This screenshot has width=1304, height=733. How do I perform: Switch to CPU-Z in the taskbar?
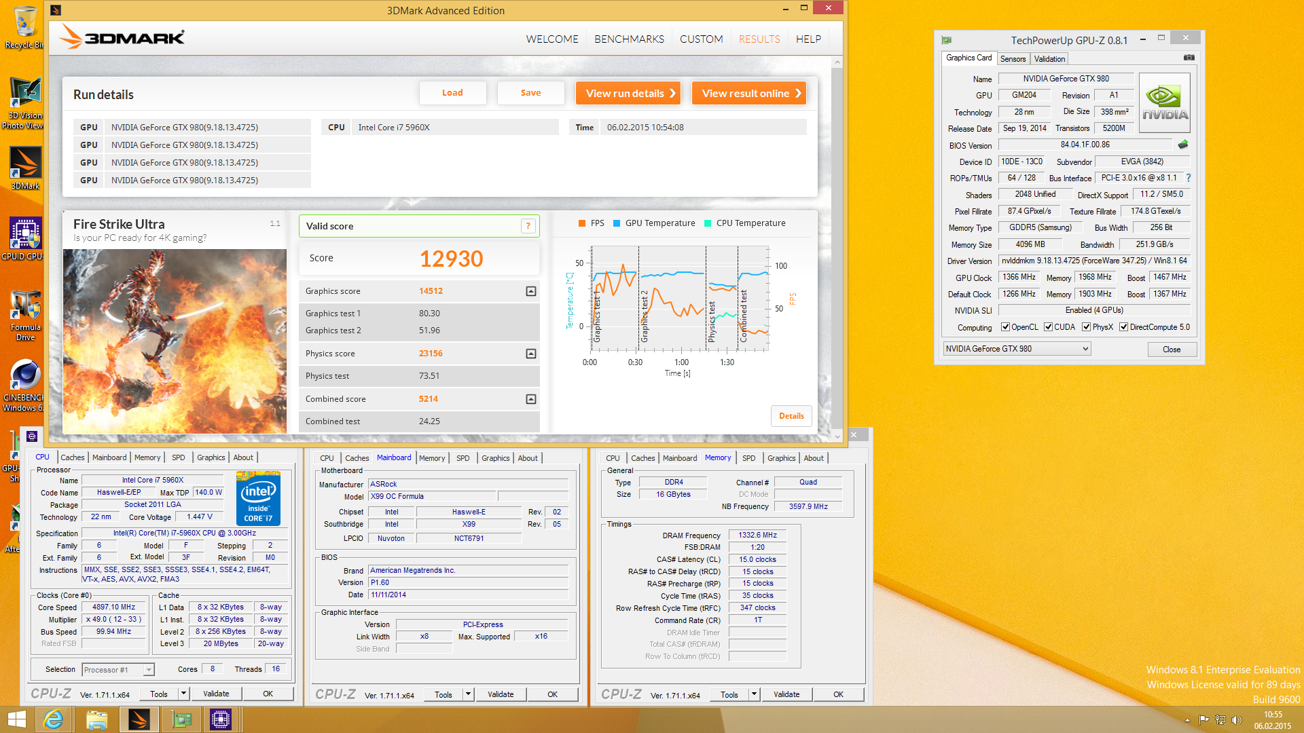tap(221, 719)
